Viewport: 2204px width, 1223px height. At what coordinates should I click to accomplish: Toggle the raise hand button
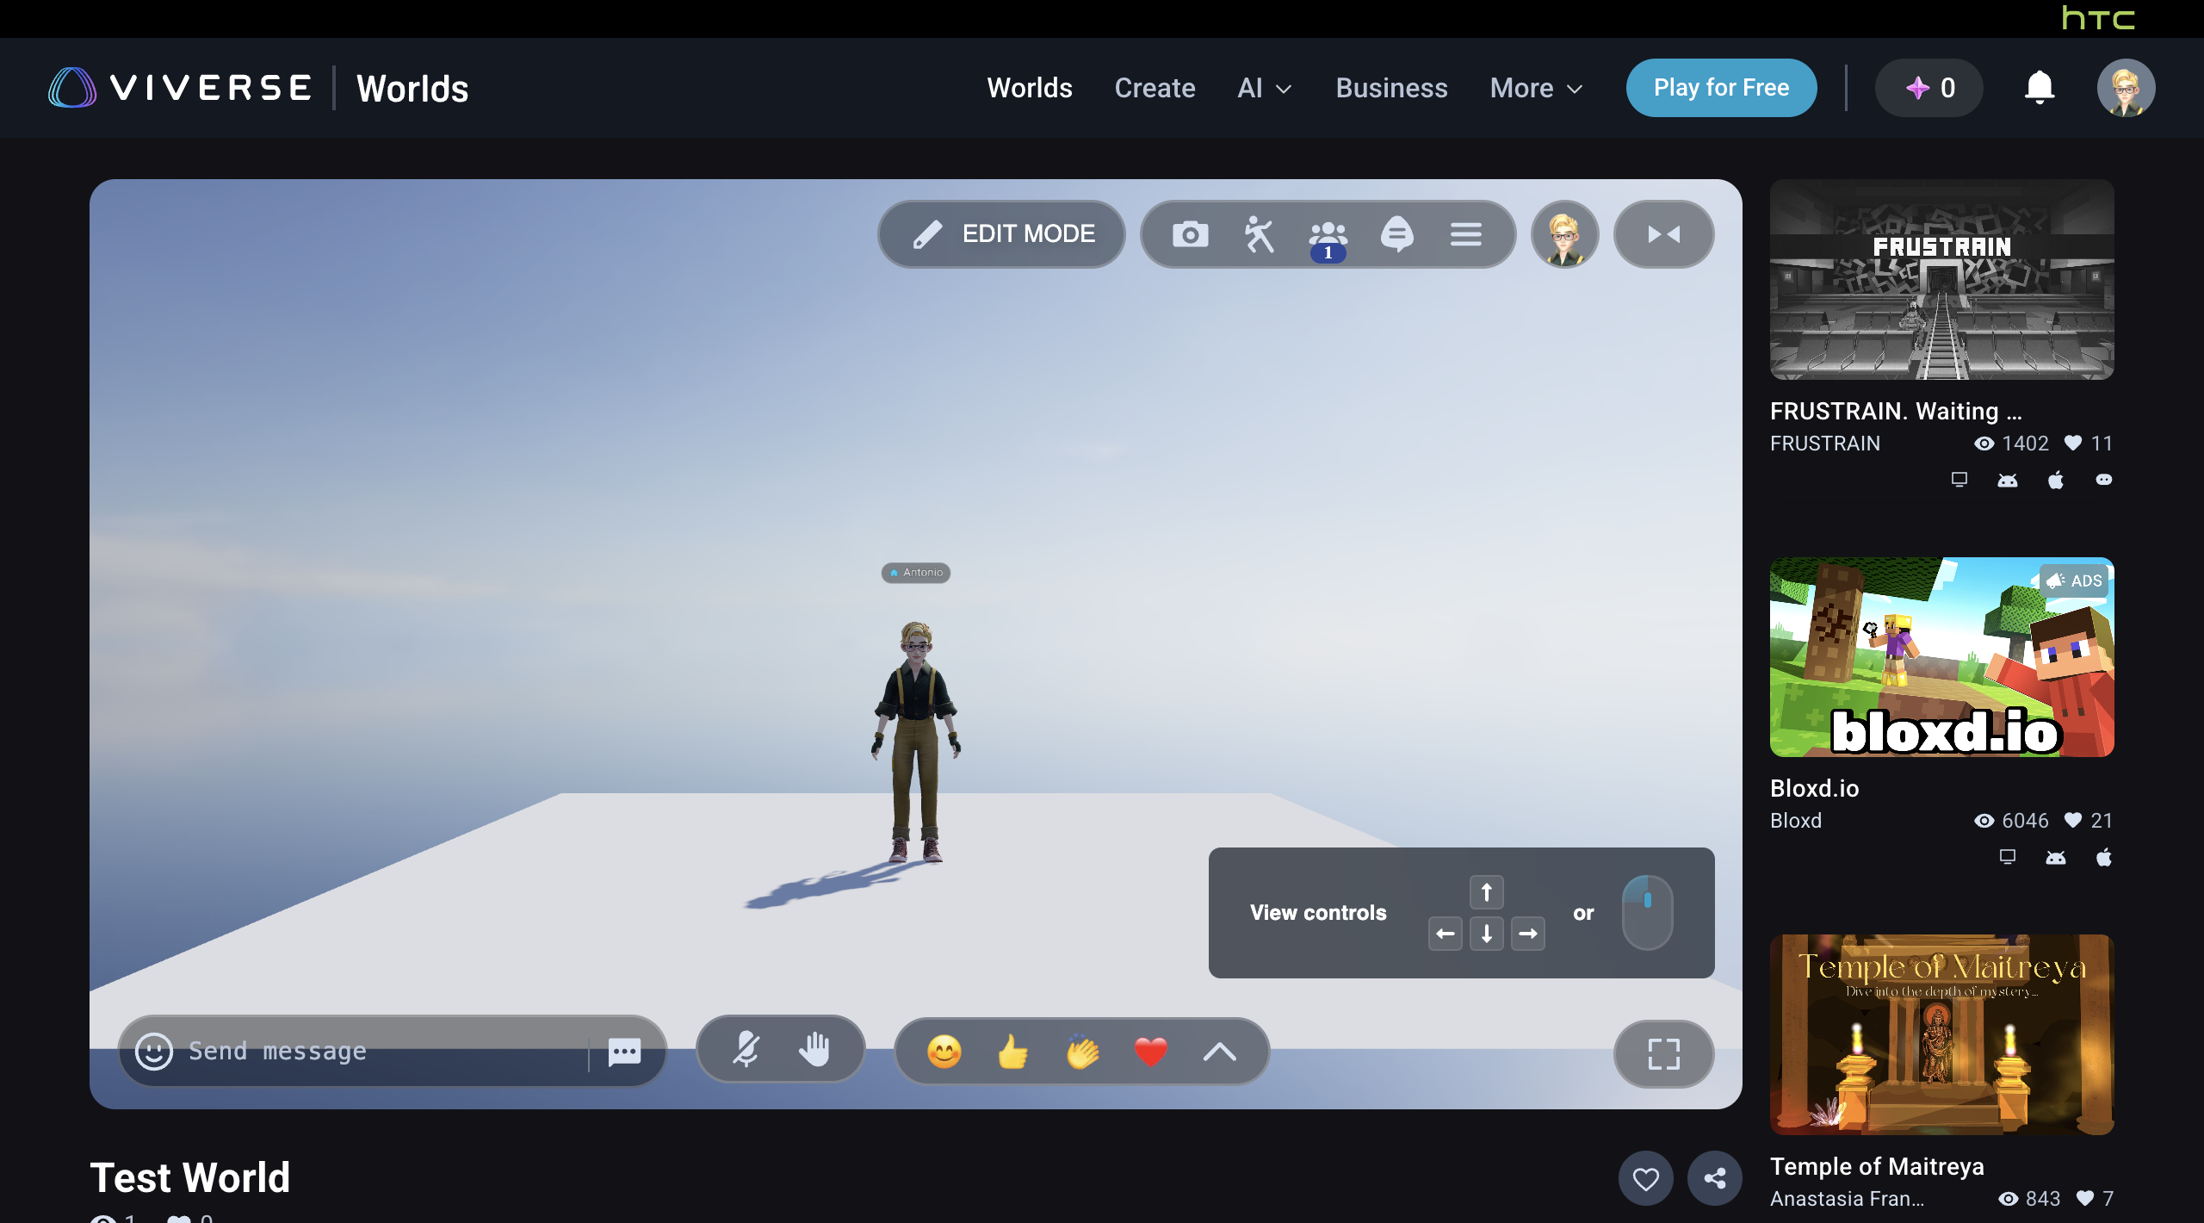point(814,1050)
